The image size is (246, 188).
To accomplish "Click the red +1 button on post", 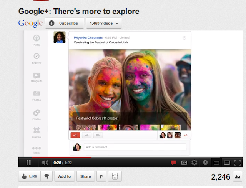I will [x=75, y=135].
